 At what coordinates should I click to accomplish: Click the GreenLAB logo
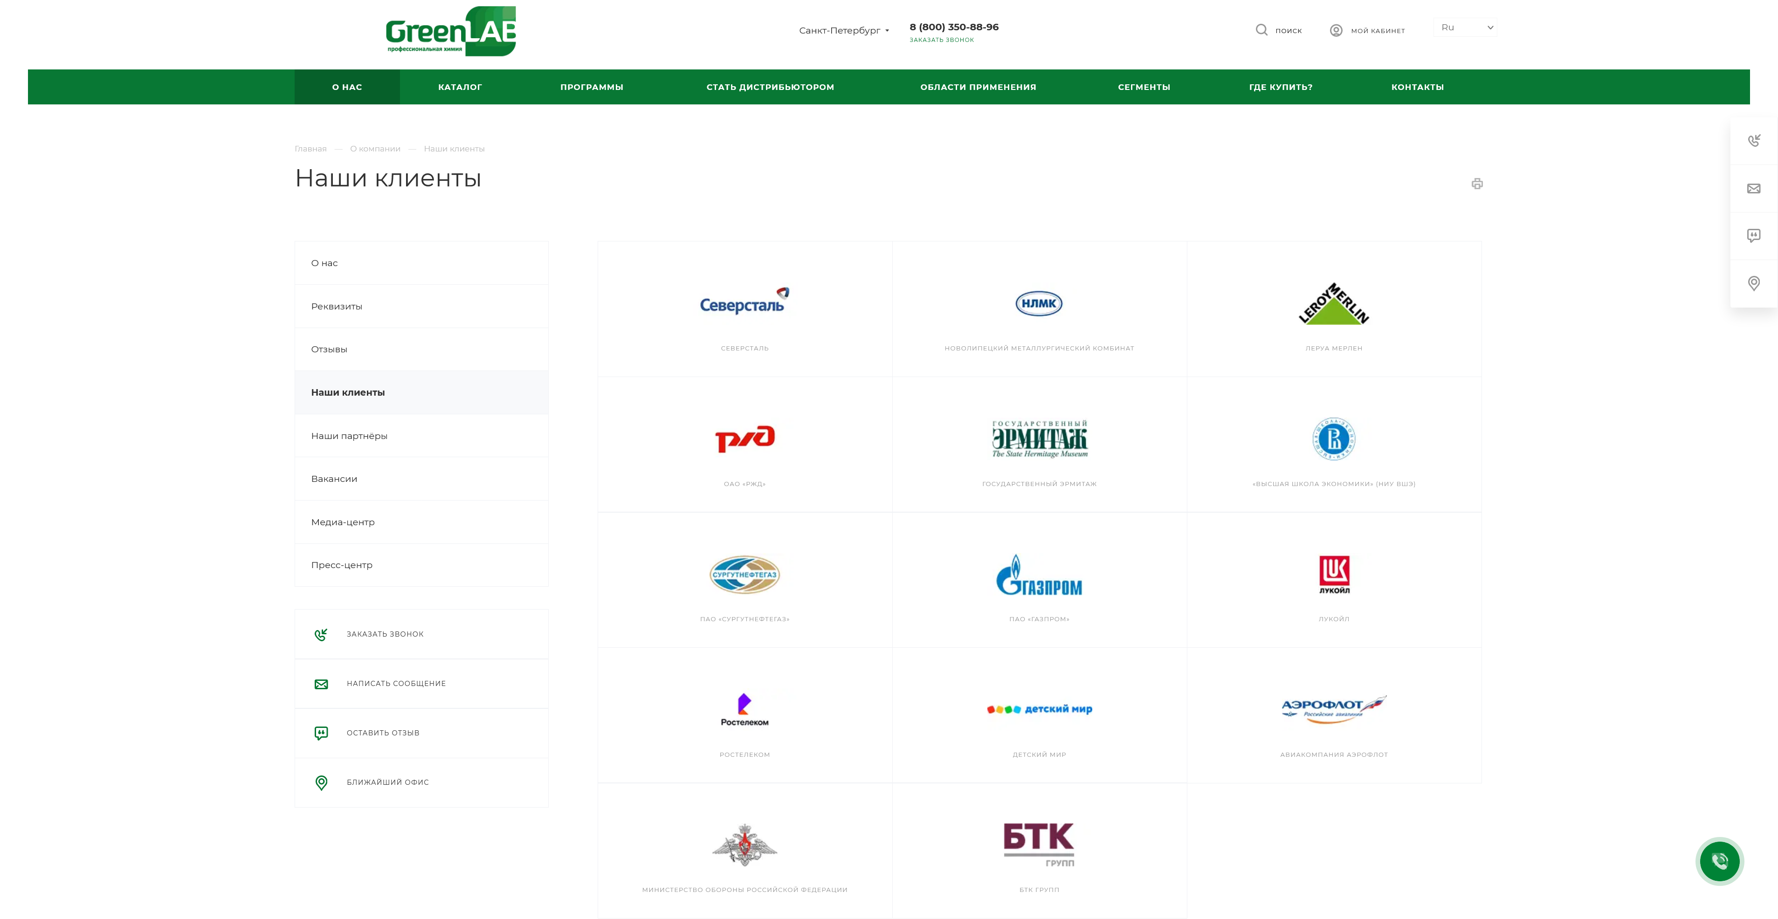(x=451, y=31)
